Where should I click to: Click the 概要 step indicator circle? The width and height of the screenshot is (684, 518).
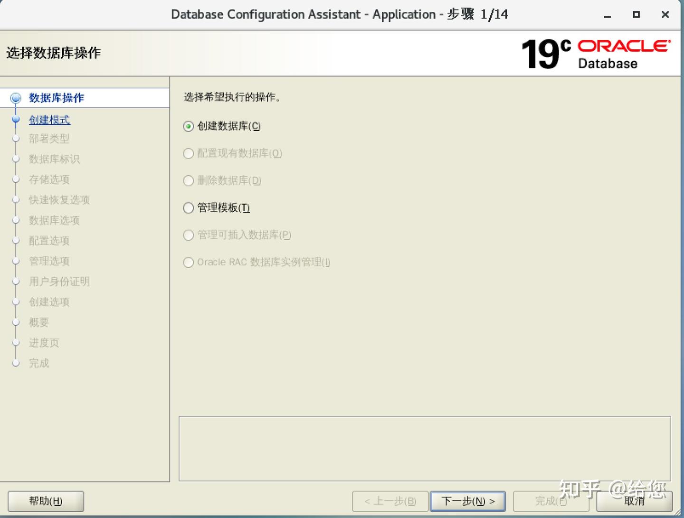[x=16, y=322]
